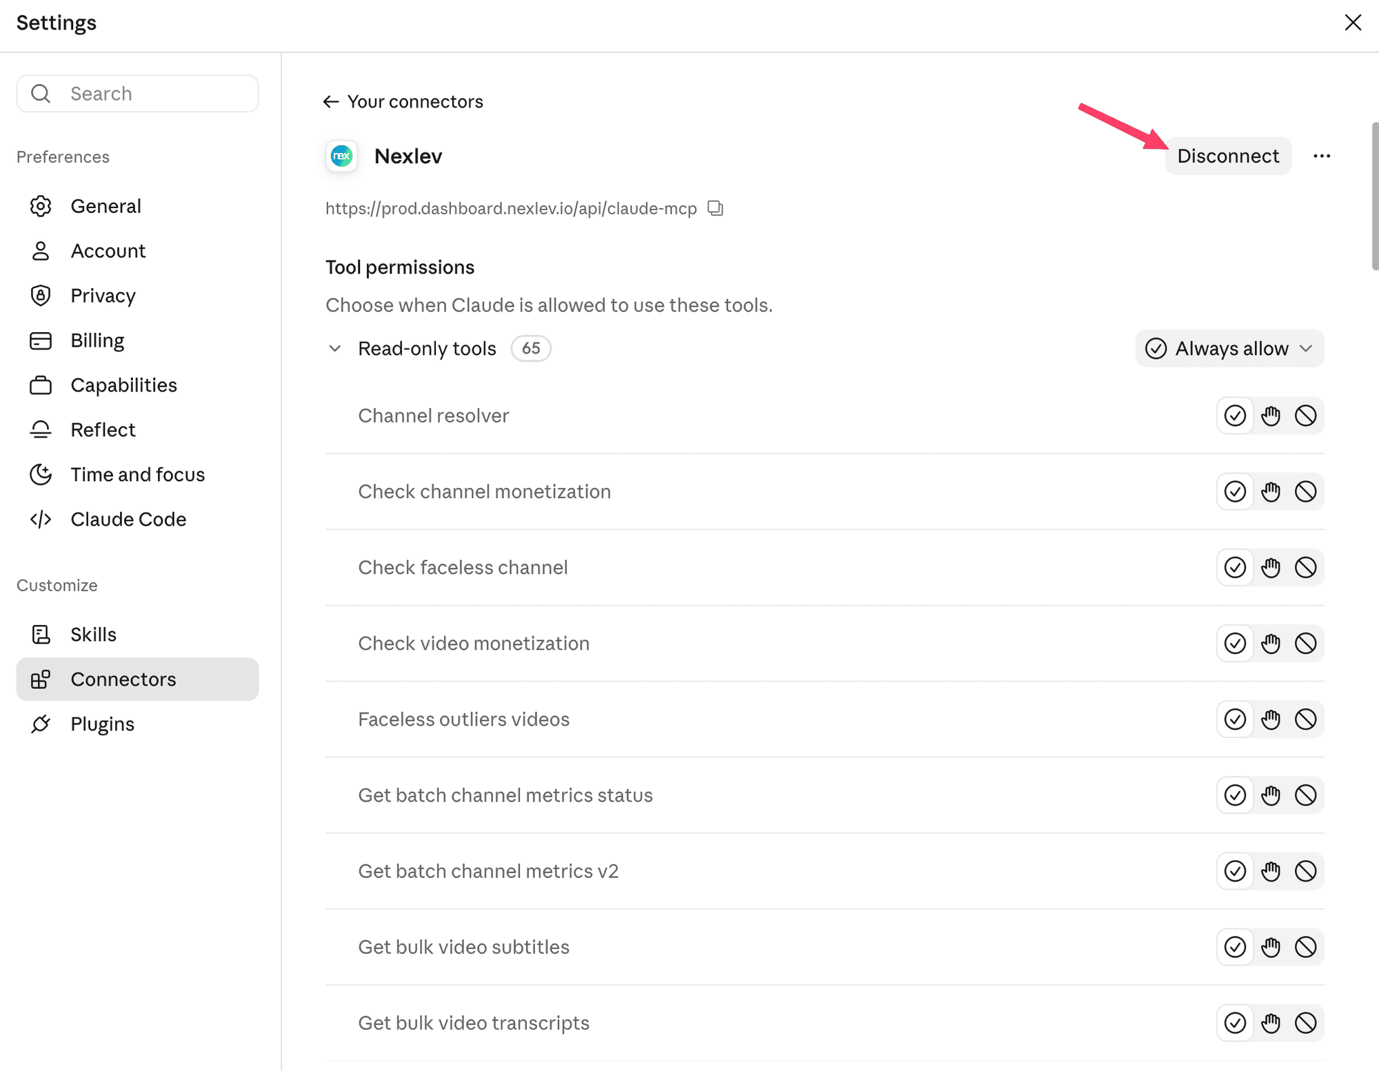Allow Check channel monetization tool
Screen dimensions: 1379x1071
(1235, 491)
